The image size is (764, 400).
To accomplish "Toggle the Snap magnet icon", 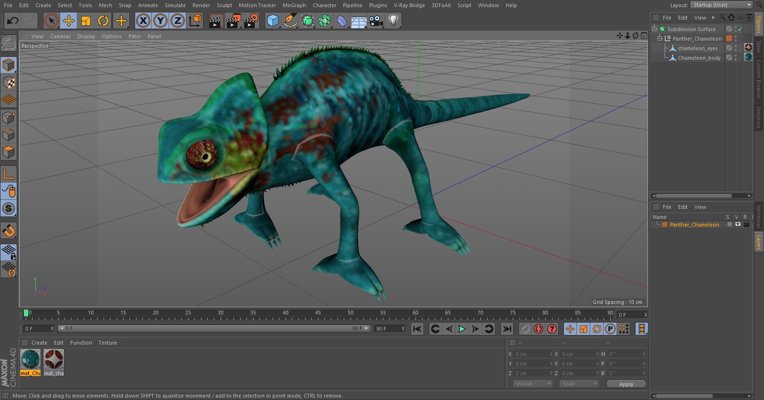I will 9,231.
